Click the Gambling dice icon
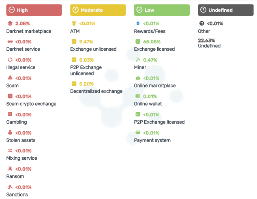 [x=10, y=114]
